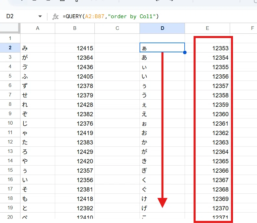Select row 1 header

(10, 38)
